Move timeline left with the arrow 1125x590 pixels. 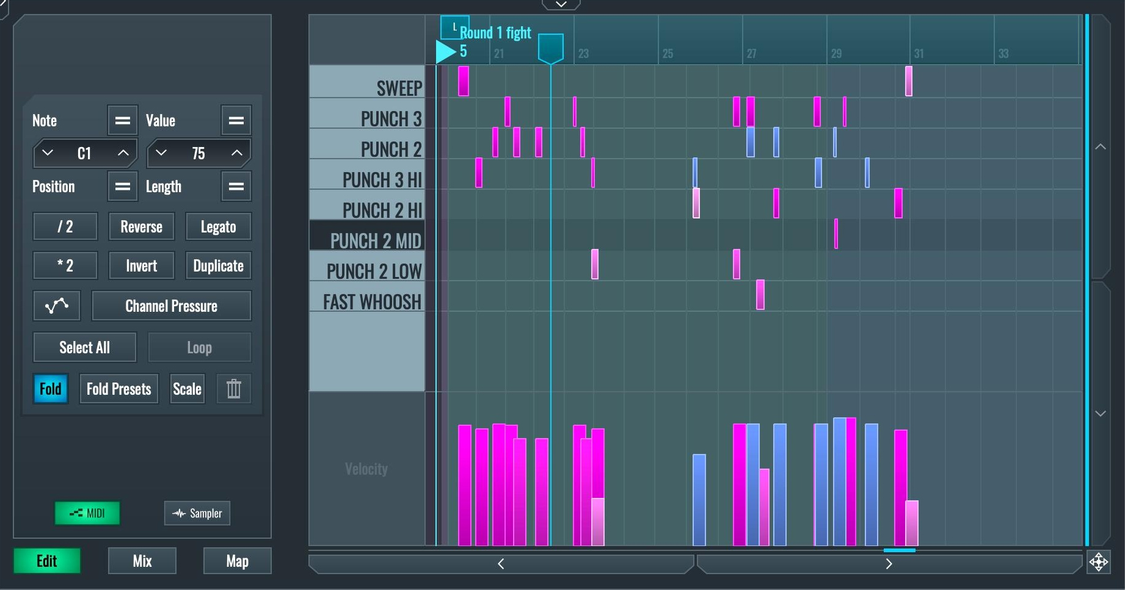pyautogui.click(x=501, y=564)
